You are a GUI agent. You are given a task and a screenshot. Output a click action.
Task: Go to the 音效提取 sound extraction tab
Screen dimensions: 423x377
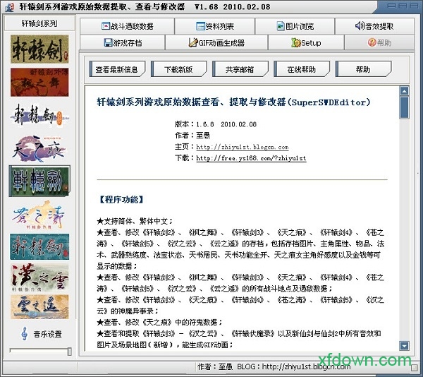pos(374,26)
